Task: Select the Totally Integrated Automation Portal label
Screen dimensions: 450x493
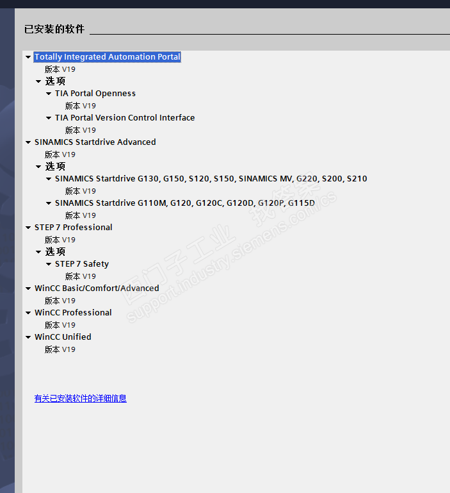Action: [x=107, y=57]
